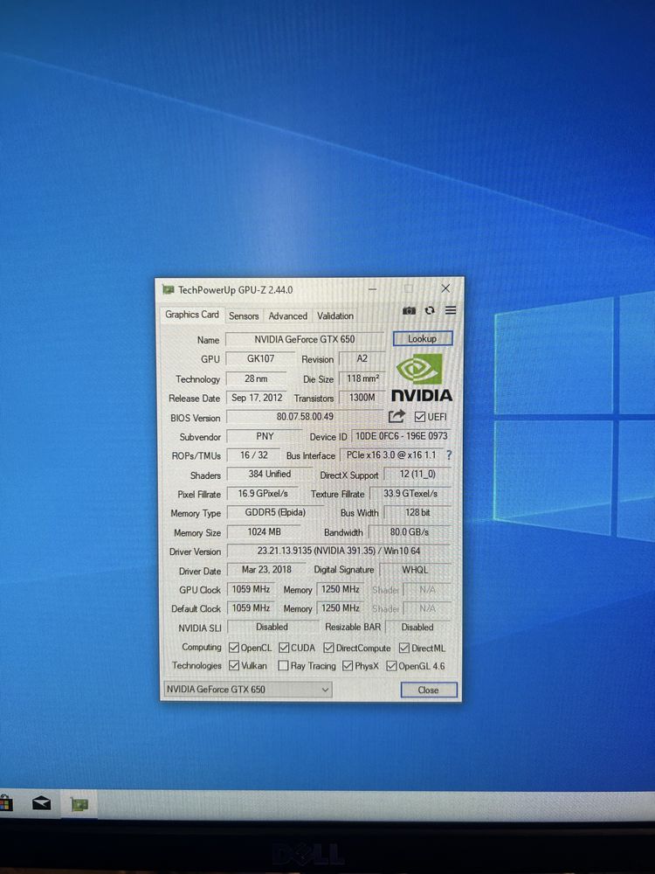Toggle the PhysX checkbox

click(x=348, y=665)
